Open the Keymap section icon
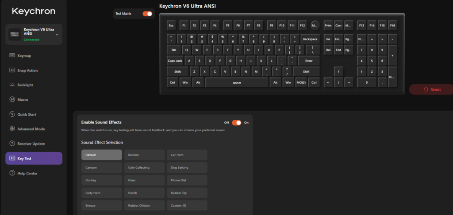The image size is (453, 215). [12, 56]
